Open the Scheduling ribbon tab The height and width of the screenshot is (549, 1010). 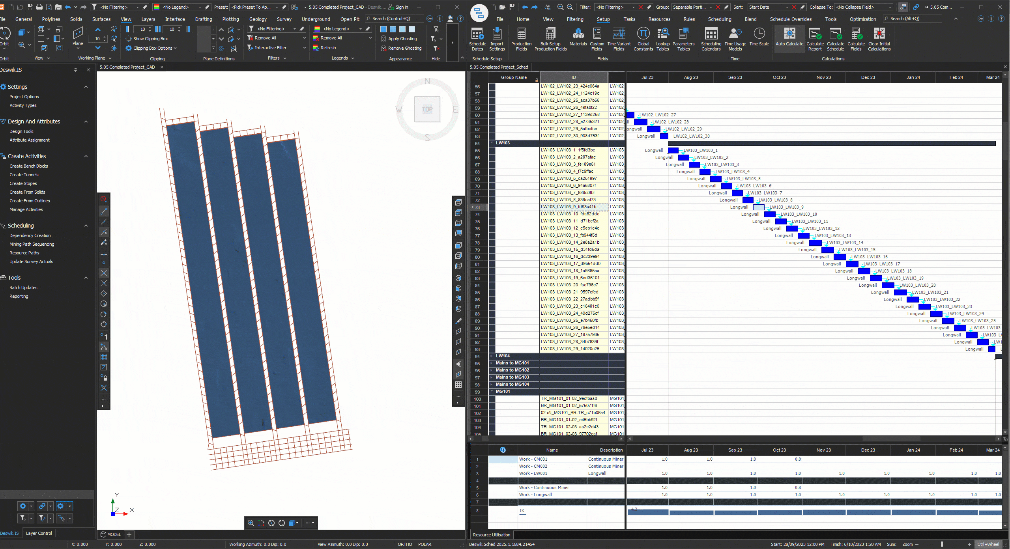coord(719,19)
